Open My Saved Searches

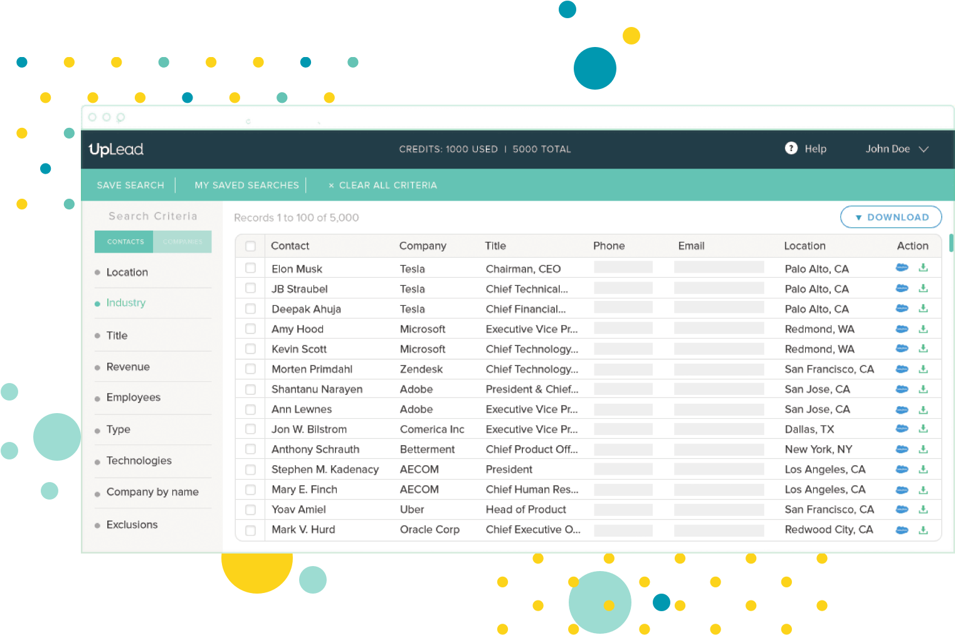[x=246, y=186]
